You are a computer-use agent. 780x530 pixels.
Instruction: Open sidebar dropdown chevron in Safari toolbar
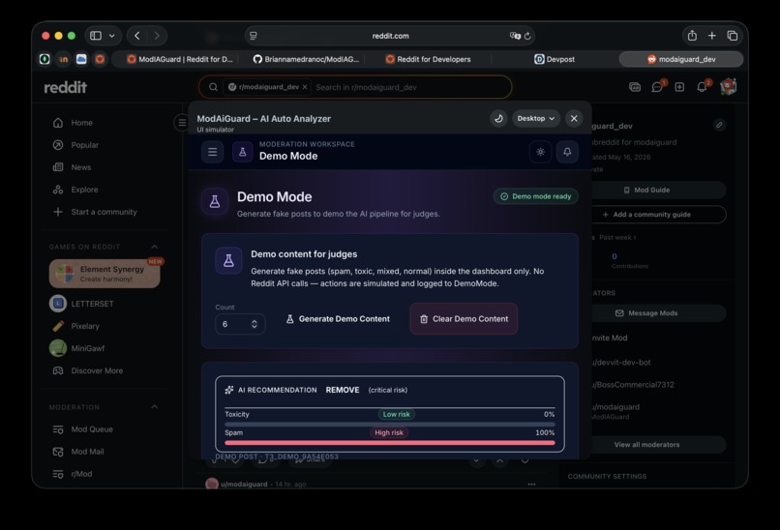tap(112, 36)
